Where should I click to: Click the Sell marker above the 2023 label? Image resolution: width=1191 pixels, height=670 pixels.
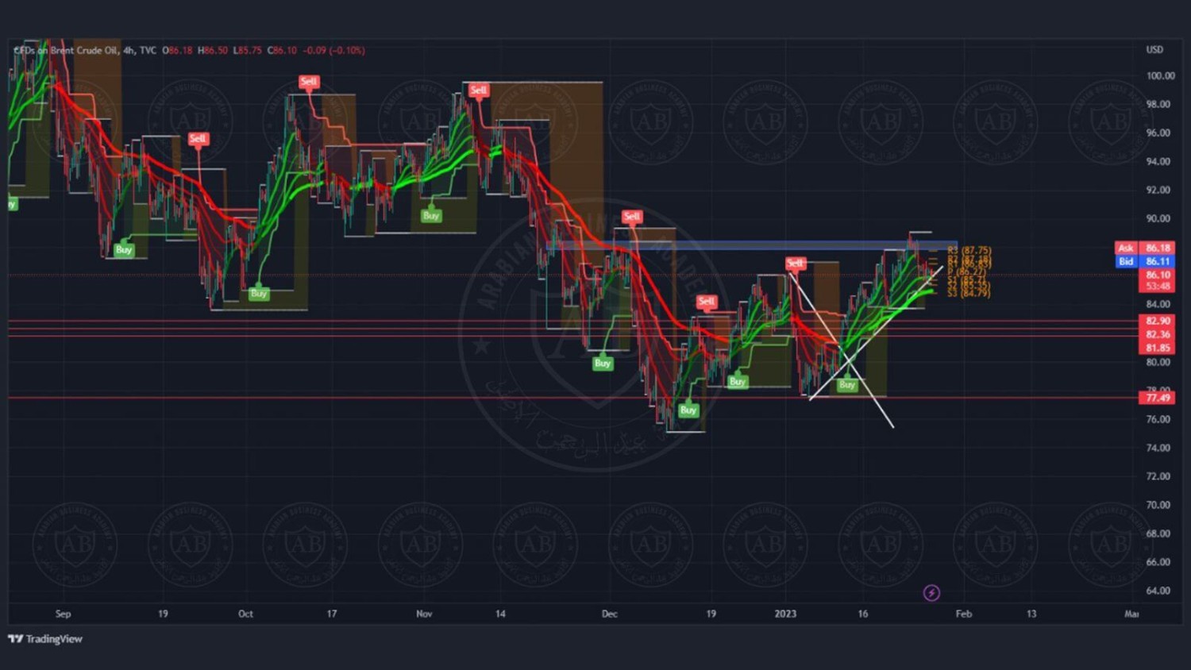[795, 263]
